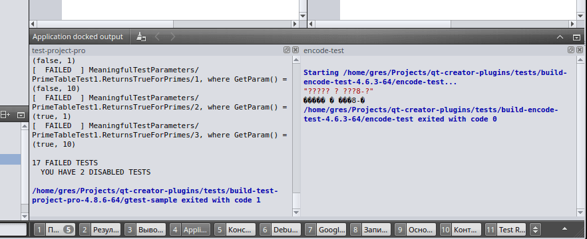Click 'Starting /home/gres/Projects' line in encode-test

pos(435,77)
